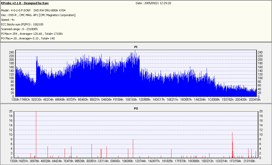
Task: Click the 10E1E6h label on PI axis
Action: click(x=131, y=100)
